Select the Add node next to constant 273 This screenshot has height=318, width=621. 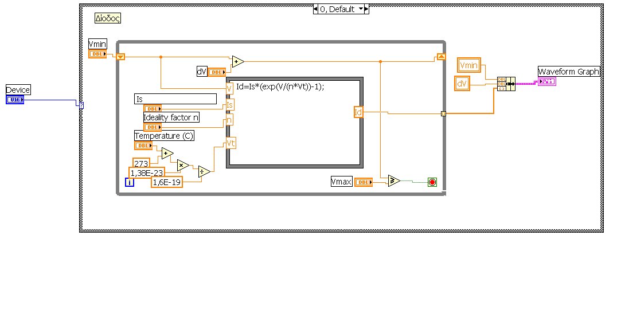pyautogui.click(x=167, y=154)
